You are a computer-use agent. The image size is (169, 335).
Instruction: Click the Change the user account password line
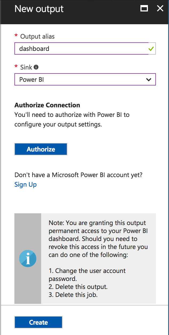(87, 275)
